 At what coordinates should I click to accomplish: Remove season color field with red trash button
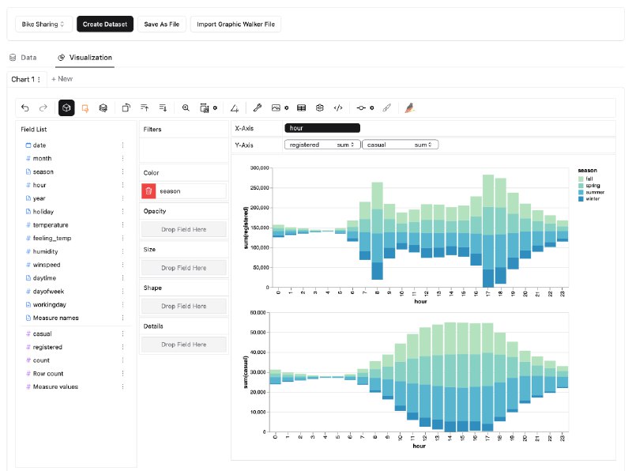pyautogui.click(x=149, y=190)
